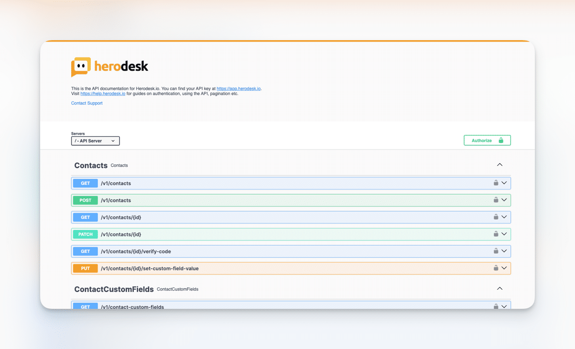Viewport: 575px width, 349px height.
Task: Collapse the Contacts section
Action: [499, 165]
